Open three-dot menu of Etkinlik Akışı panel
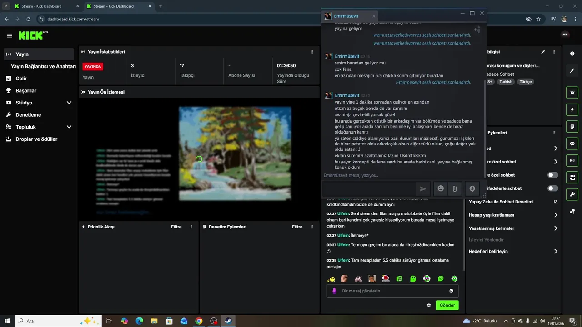Screen dimensions: 582x327 (191, 227)
